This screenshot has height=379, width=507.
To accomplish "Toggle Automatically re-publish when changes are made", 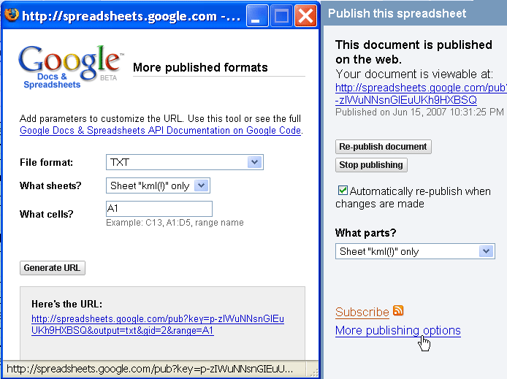I will pos(343,191).
